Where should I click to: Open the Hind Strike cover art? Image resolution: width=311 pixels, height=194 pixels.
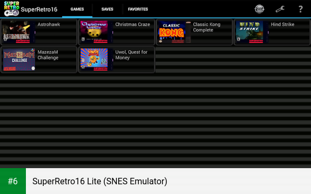click(x=252, y=32)
